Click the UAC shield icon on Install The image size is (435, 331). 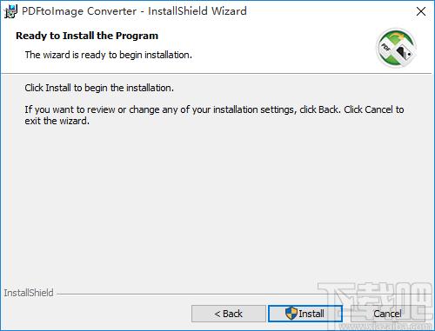(291, 314)
